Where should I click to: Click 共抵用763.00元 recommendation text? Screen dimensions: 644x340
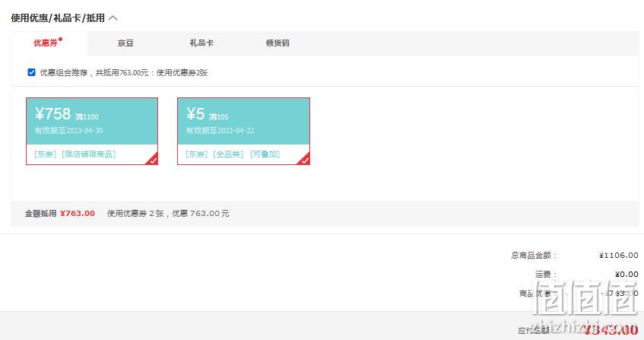click(122, 73)
